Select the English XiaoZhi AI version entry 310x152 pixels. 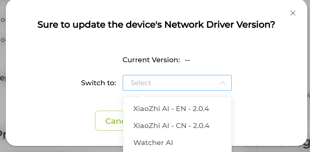tap(171, 109)
